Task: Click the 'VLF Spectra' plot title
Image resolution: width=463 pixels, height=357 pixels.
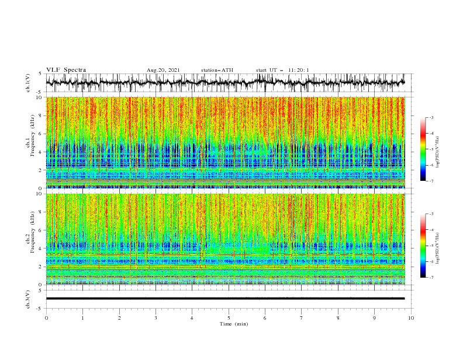Action: click(66, 70)
